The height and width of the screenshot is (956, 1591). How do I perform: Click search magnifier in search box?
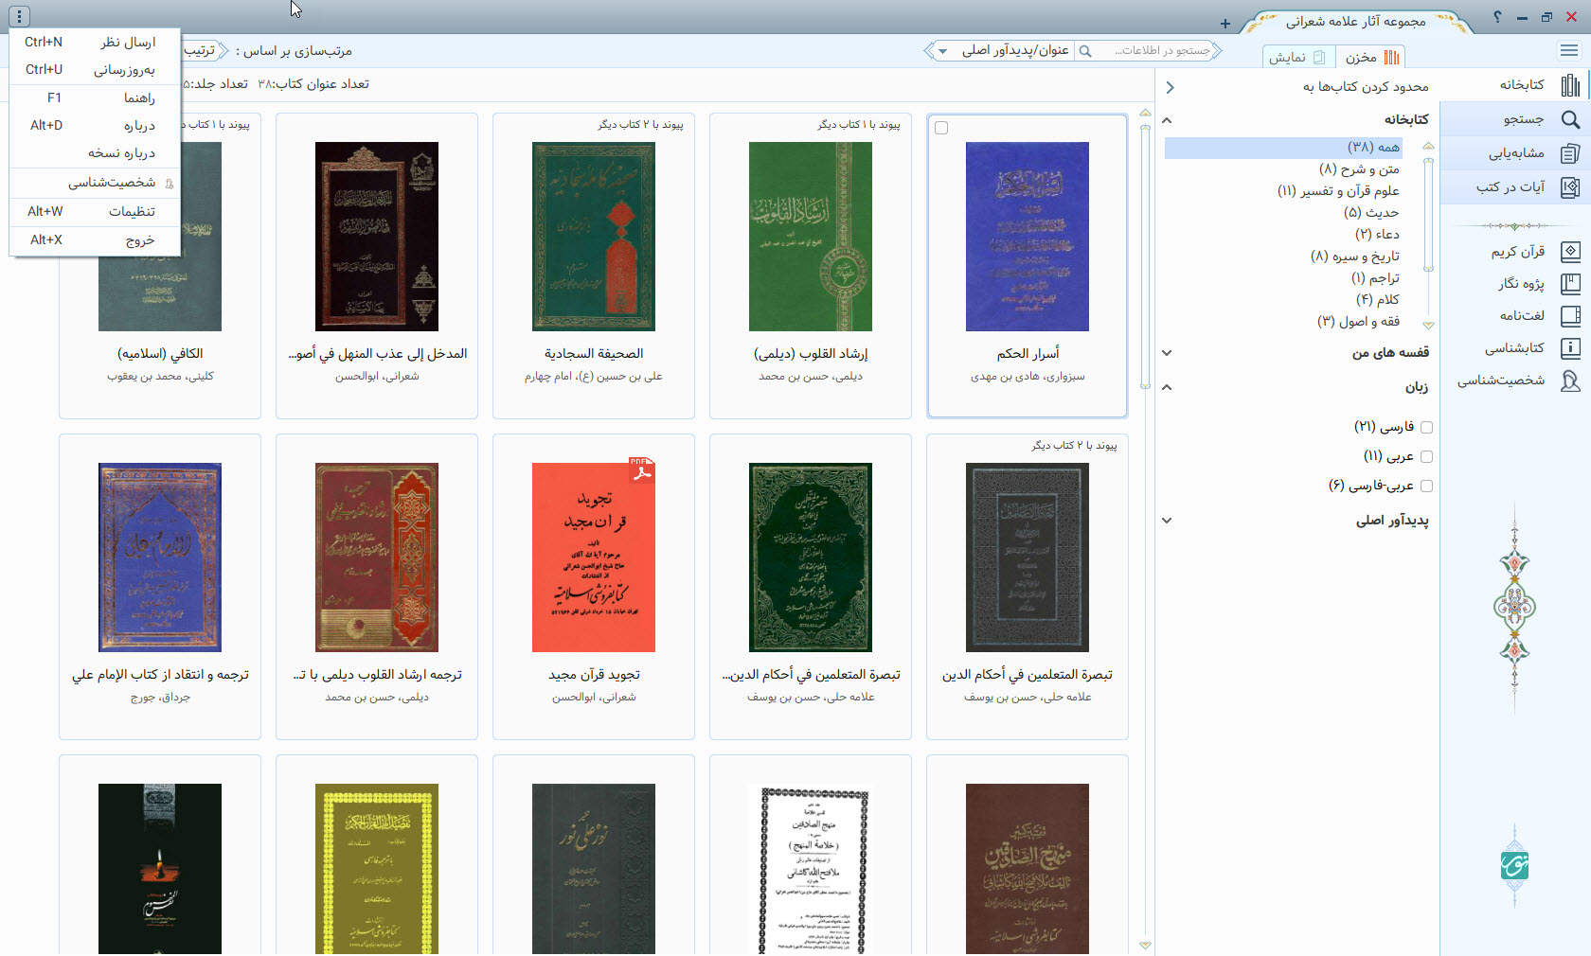[x=1085, y=51]
